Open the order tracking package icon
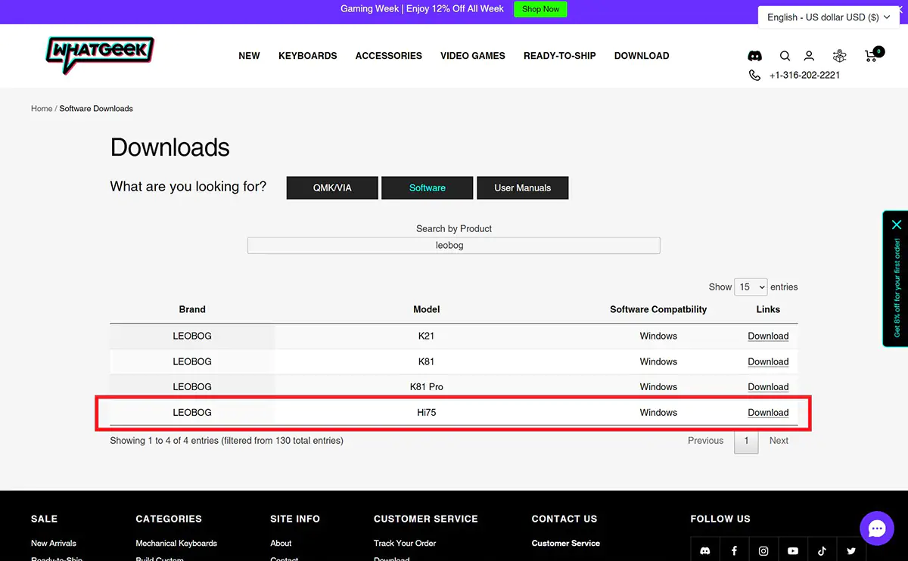908x561 pixels. coord(839,56)
